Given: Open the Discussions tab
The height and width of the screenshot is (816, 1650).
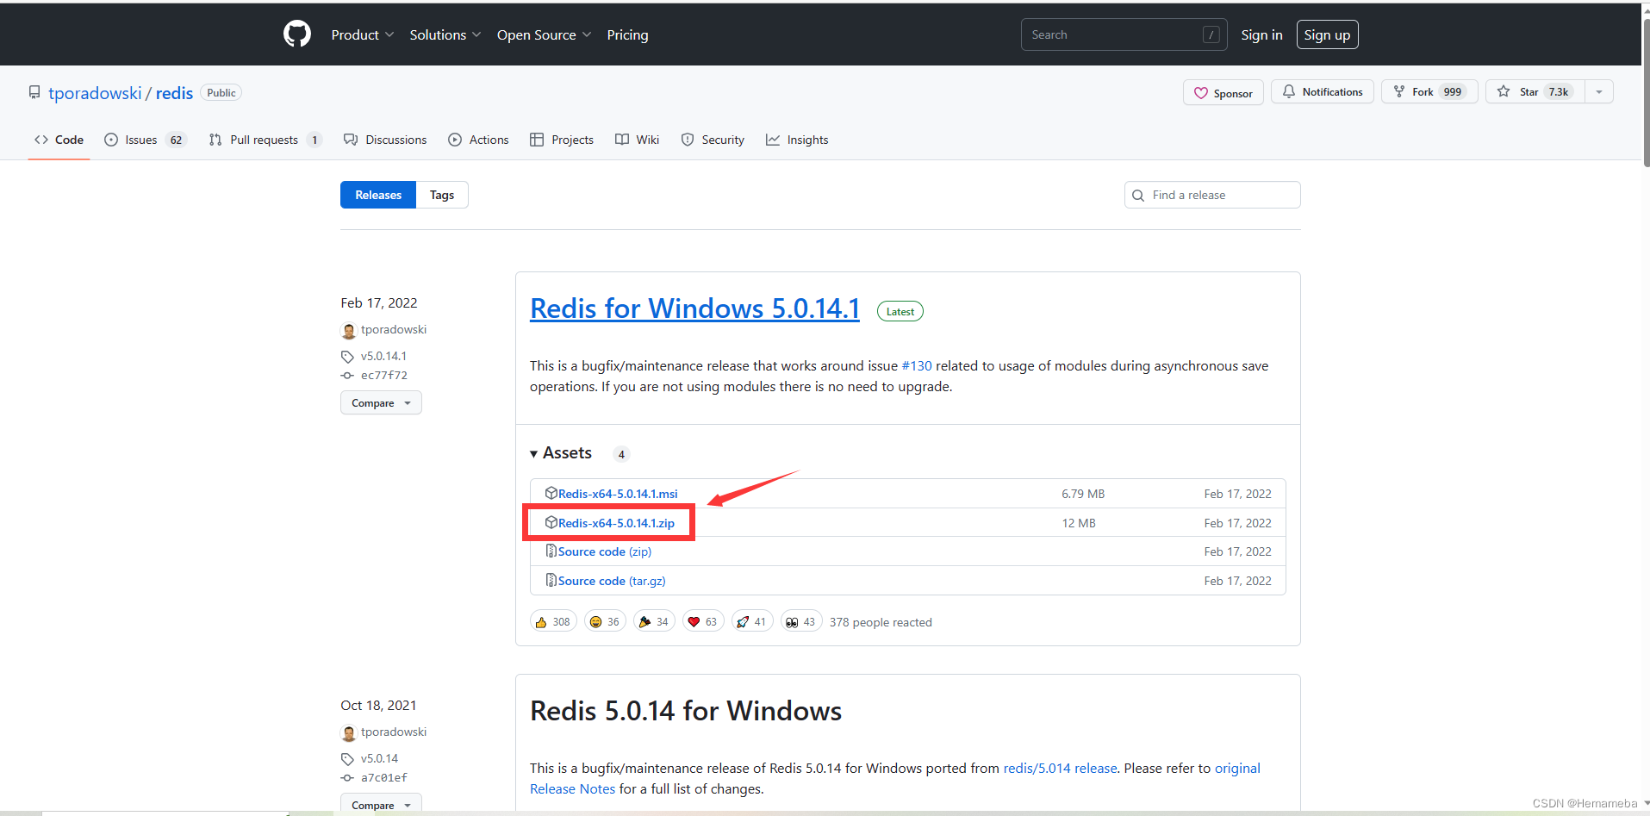Looking at the screenshot, I should 385,140.
